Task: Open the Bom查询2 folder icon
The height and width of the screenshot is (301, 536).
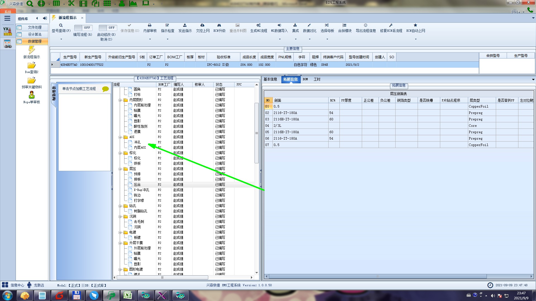Action: 32,65
